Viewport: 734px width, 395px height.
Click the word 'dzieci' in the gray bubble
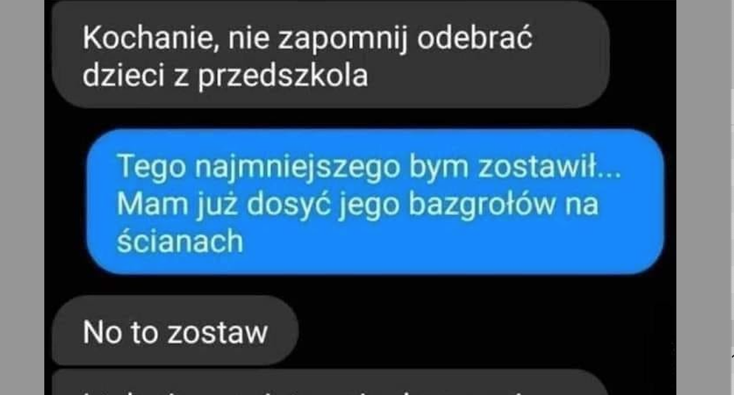[123, 75]
